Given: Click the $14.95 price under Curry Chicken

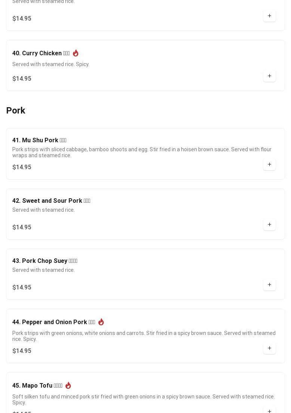Looking at the screenshot, I should click(x=22, y=79).
